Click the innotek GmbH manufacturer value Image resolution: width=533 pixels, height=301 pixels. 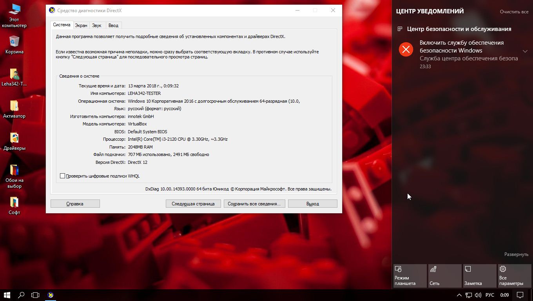[x=141, y=116]
